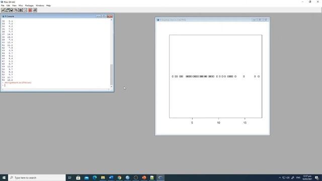Image resolution: width=322 pixels, height=181 pixels.
Task: Show hidden system tray icons
Action: pyautogui.click(x=280, y=177)
